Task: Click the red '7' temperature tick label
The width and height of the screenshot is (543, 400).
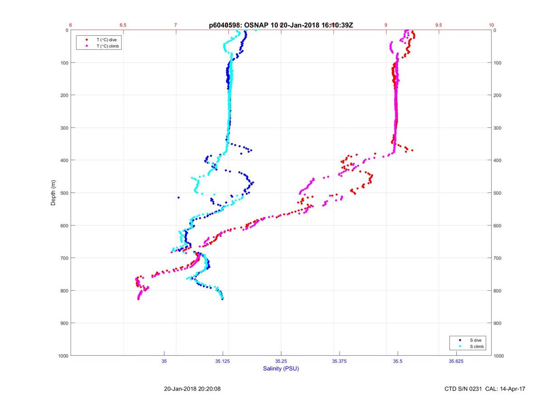Action: [176, 25]
